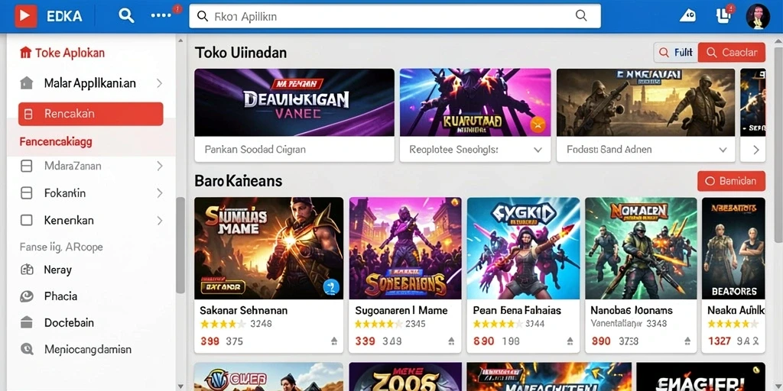Click the Neray sidebar icon
The height and width of the screenshot is (391, 783).
click(27, 270)
